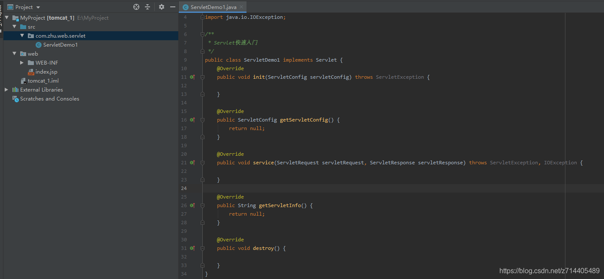Select index.jsp in project tree
The image size is (604, 279).
click(x=46, y=72)
